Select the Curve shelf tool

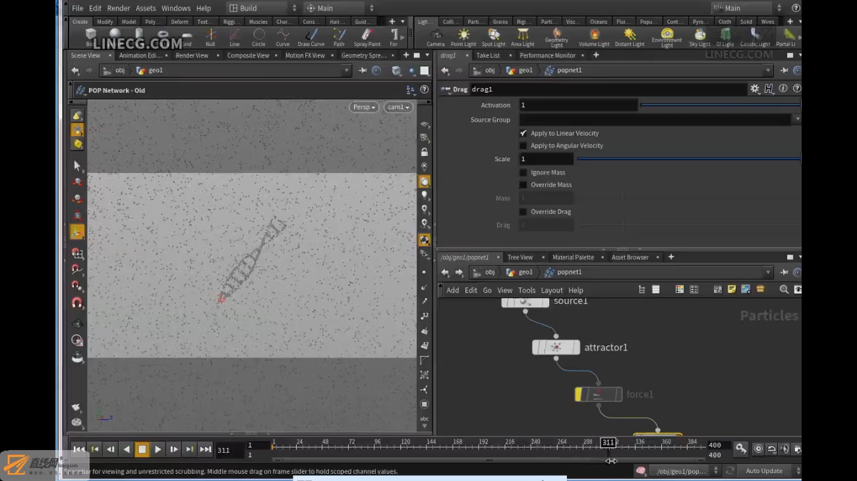283,37
